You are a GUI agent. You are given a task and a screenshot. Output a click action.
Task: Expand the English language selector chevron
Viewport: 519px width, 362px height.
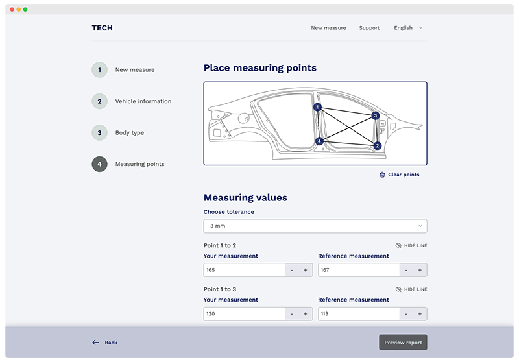click(420, 28)
